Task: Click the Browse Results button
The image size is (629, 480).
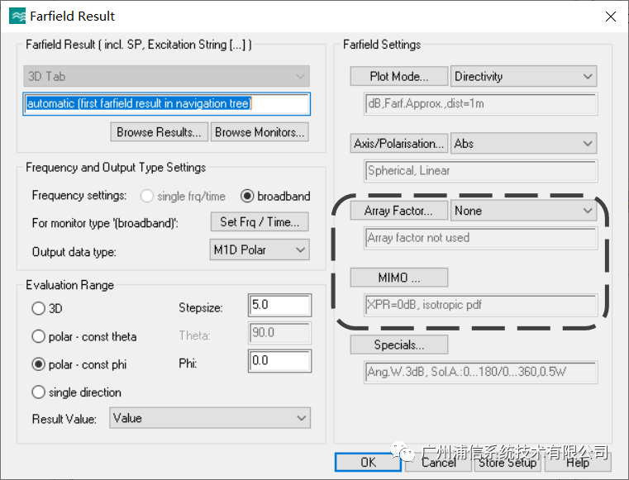Action: pos(159,131)
